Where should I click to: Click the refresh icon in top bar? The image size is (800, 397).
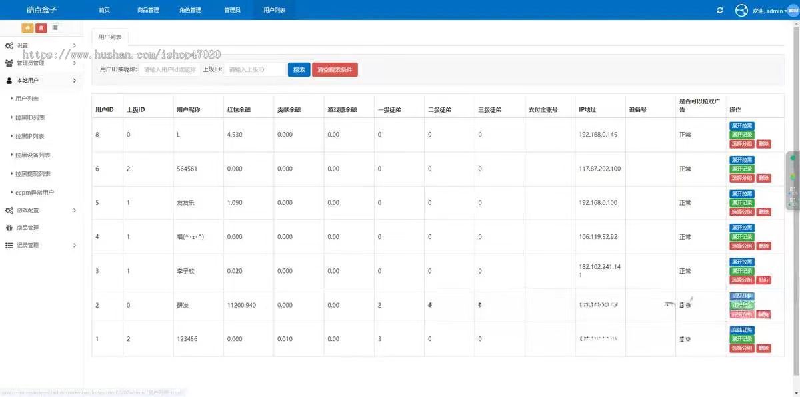point(720,10)
